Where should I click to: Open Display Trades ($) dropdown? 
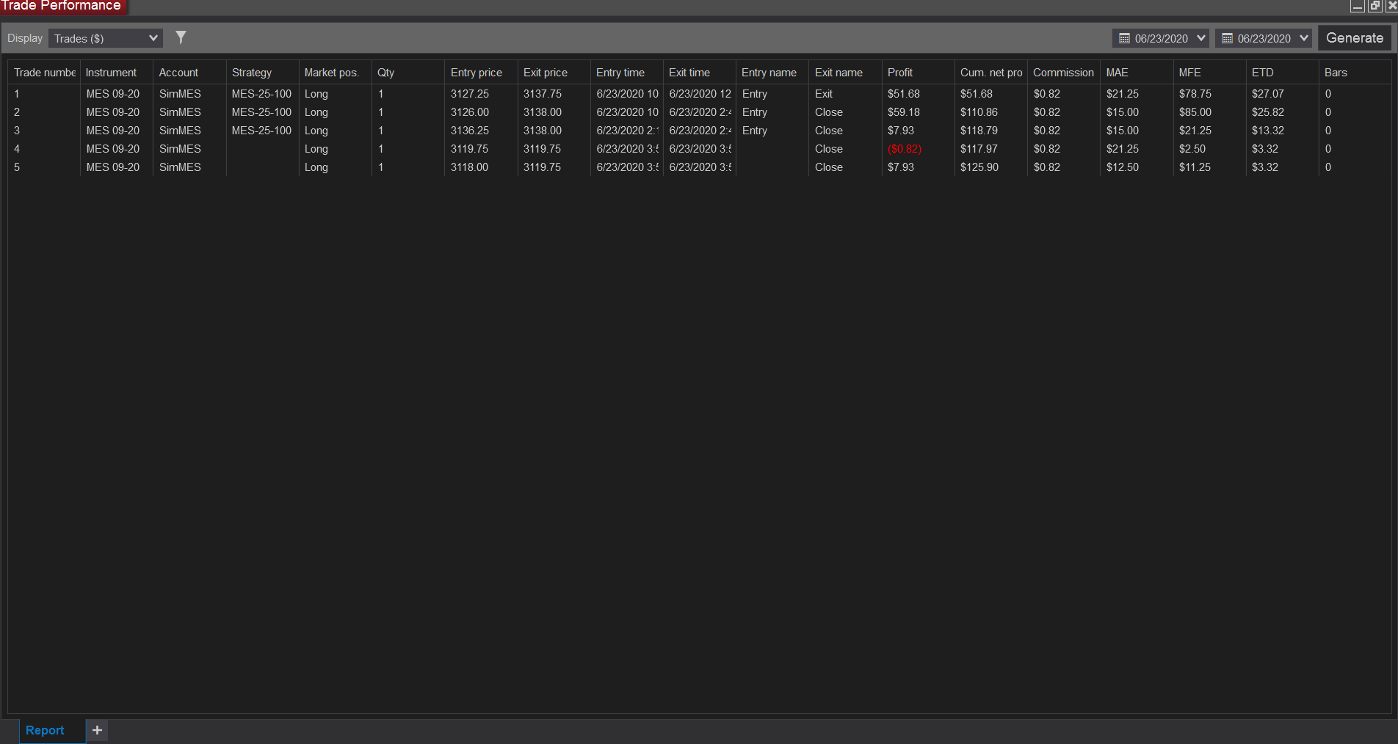pyautogui.click(x=106, y=38)
